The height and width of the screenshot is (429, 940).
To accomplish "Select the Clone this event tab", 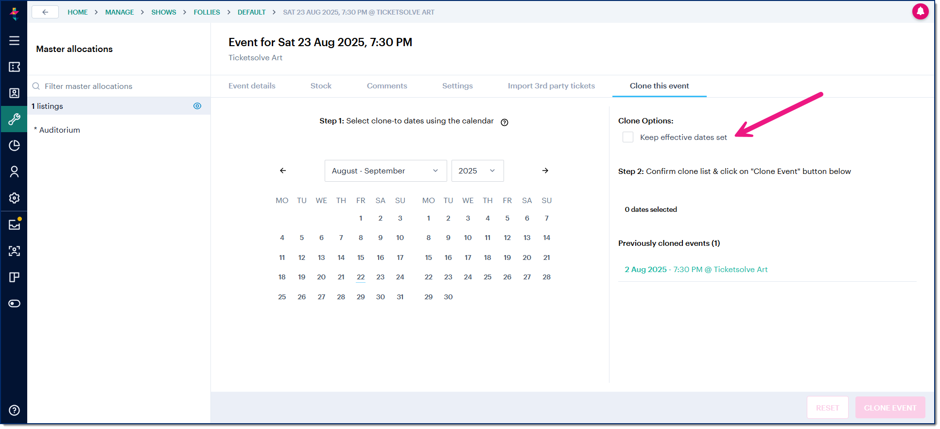I will click(x=659, y=86).
